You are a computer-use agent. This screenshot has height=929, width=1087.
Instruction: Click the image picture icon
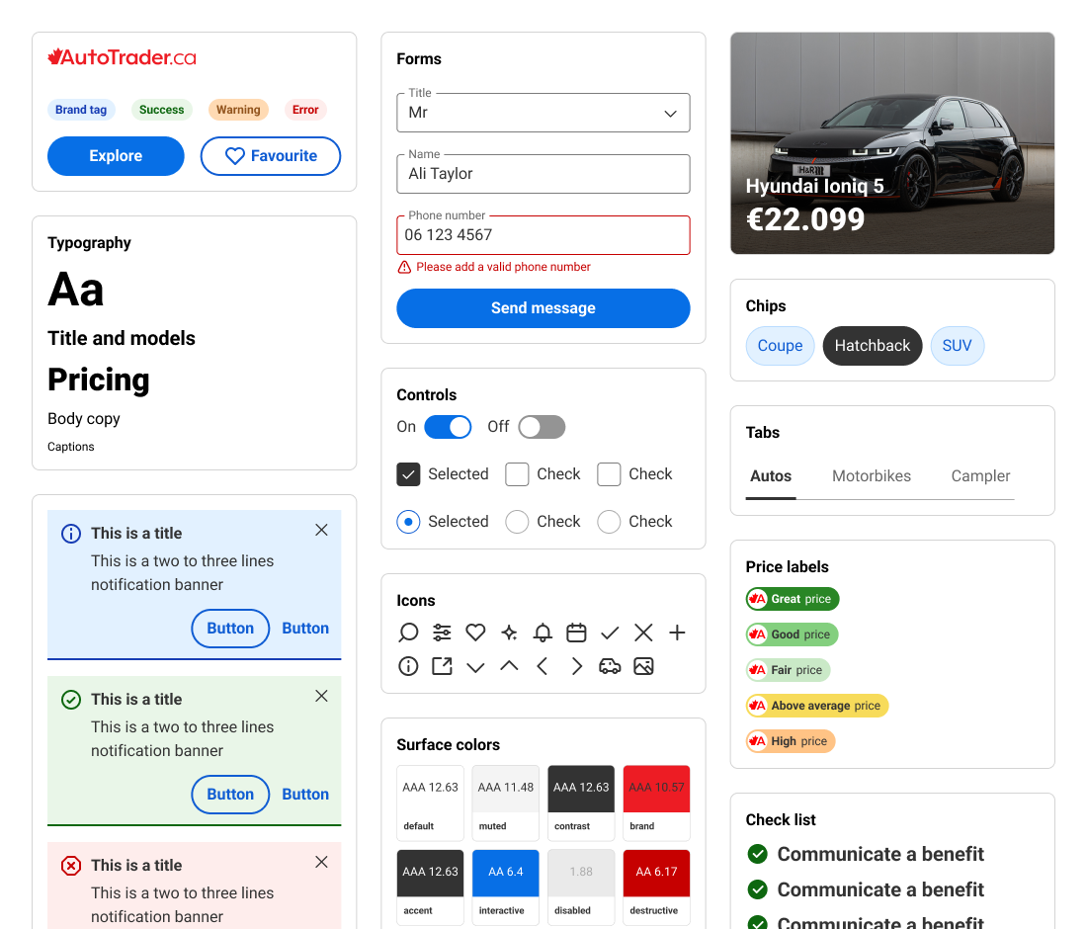(x=643, y=666)
